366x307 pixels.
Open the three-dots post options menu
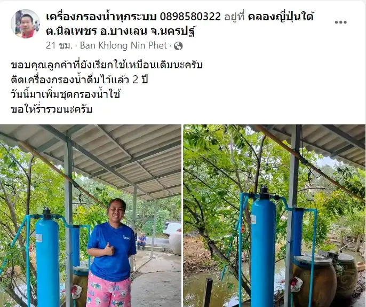pyautogui.click(x=340, y=22)
